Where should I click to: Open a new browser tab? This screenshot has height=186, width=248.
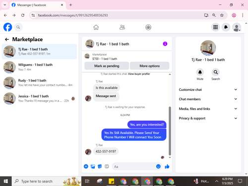coord(70,5)
